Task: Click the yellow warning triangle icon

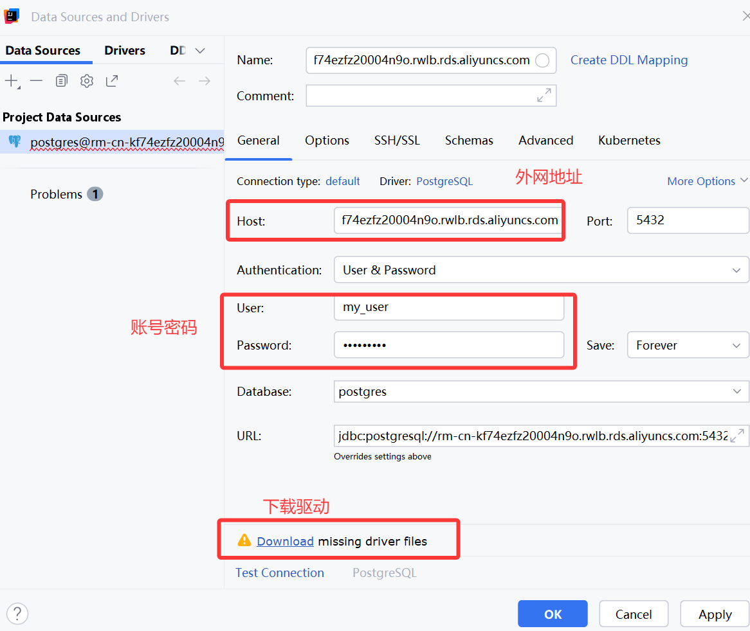Action: (244, 540)
